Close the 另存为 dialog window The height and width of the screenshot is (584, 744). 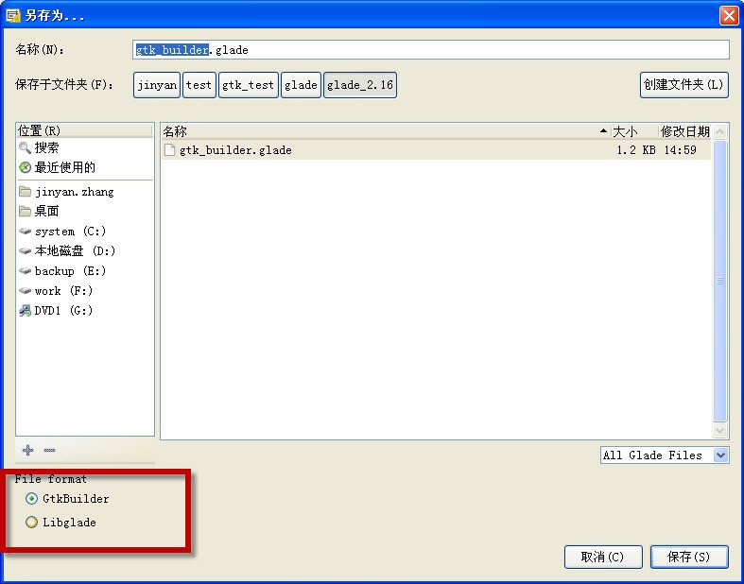729,15
